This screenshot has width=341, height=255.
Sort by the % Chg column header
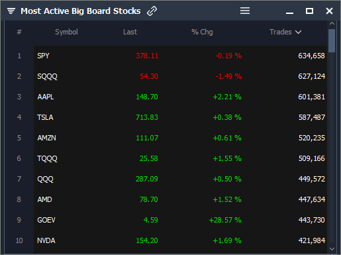202,32
